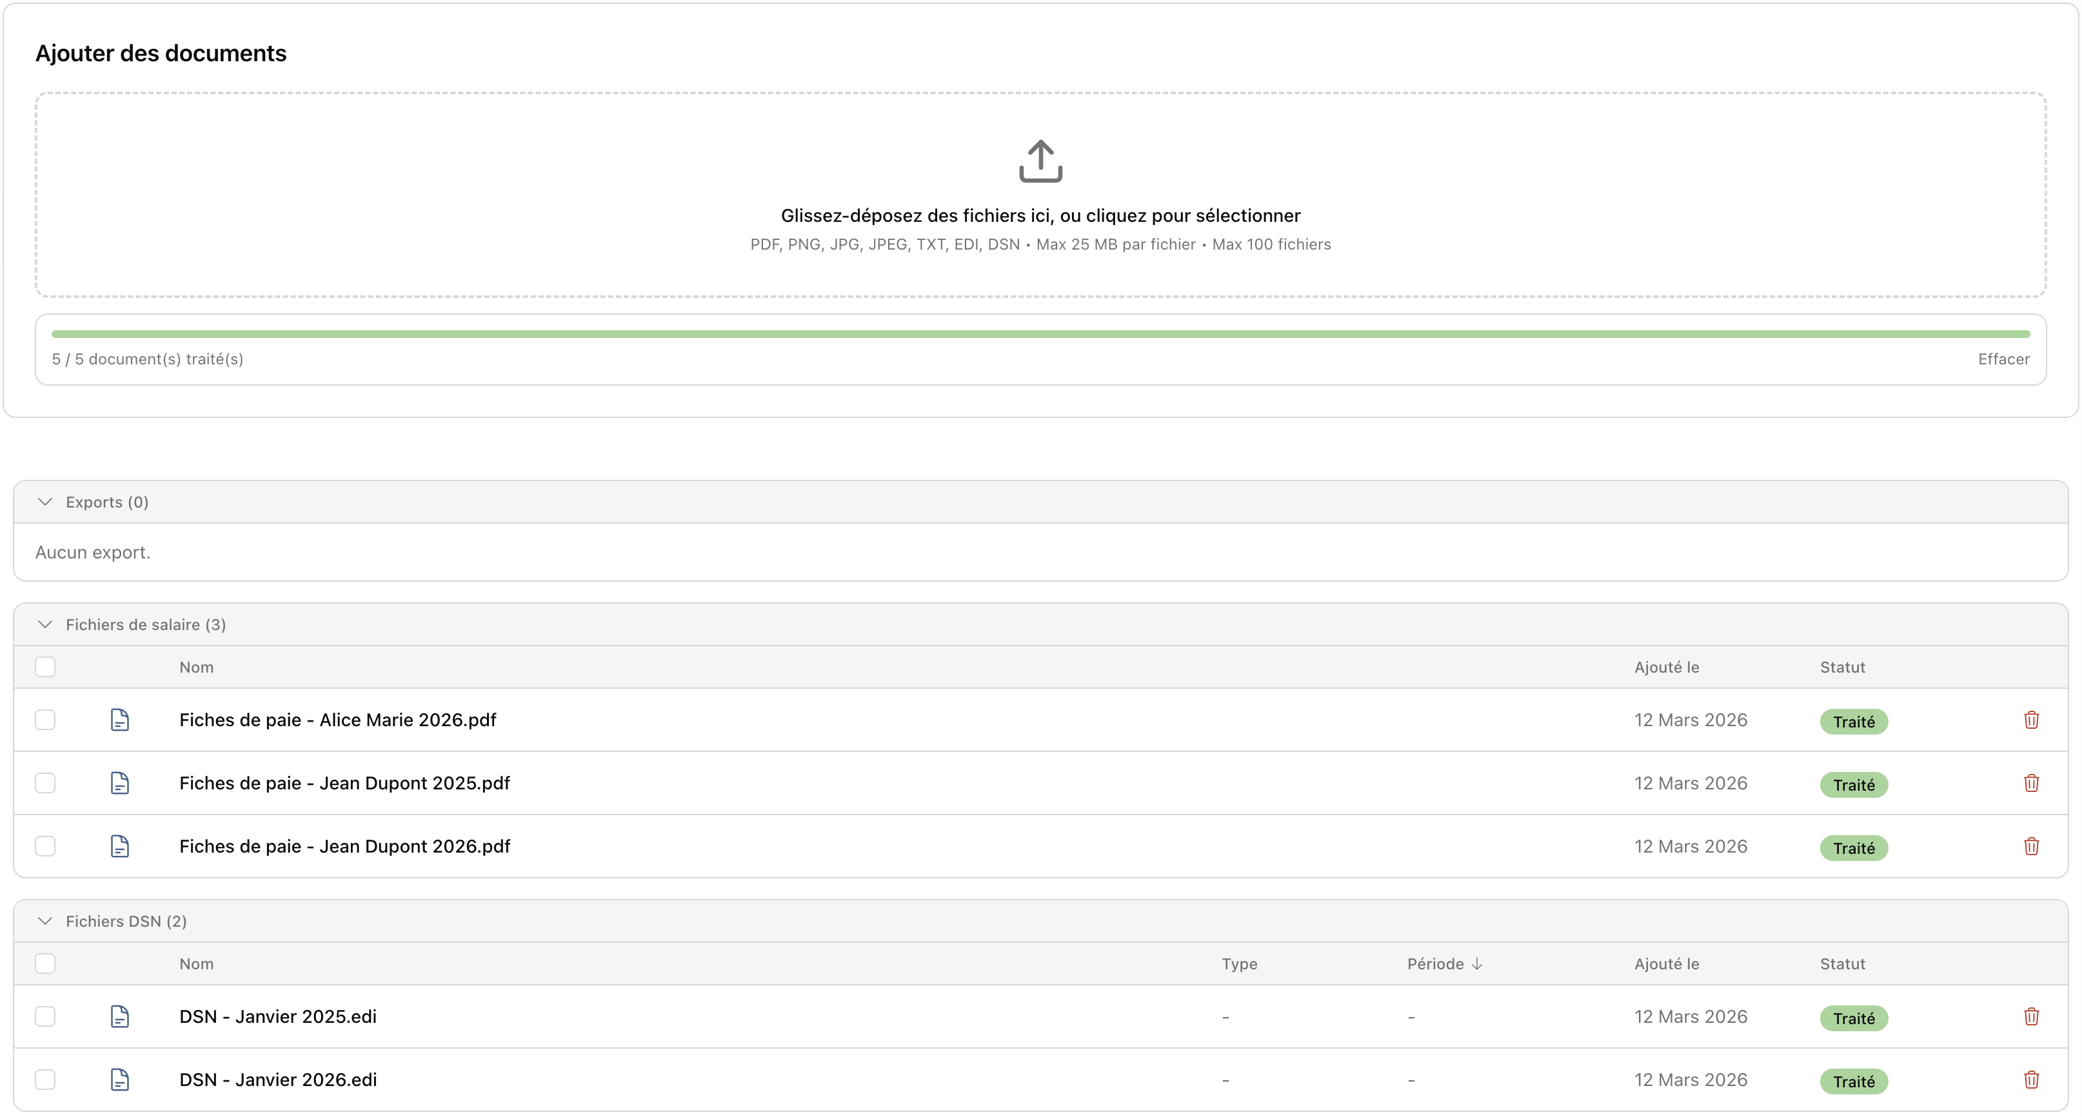Select the checkbox for DSN - Janvier 2025.edi

pos(45,1017)
